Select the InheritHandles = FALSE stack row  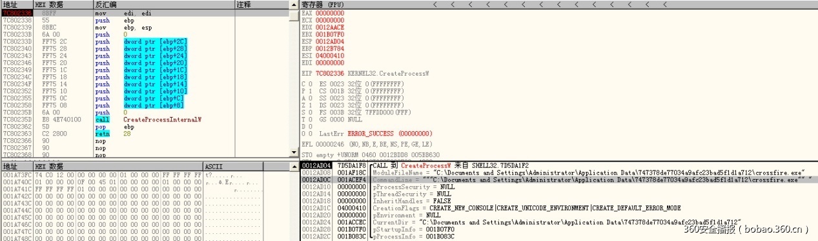559,201
